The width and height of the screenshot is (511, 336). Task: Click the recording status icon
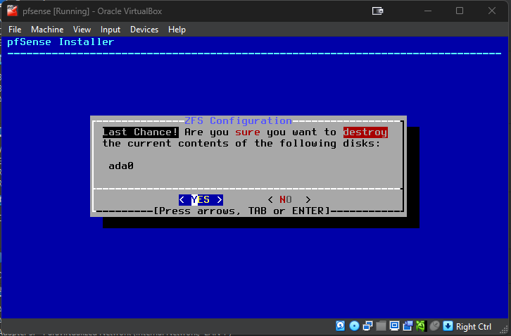click(408, 326)
